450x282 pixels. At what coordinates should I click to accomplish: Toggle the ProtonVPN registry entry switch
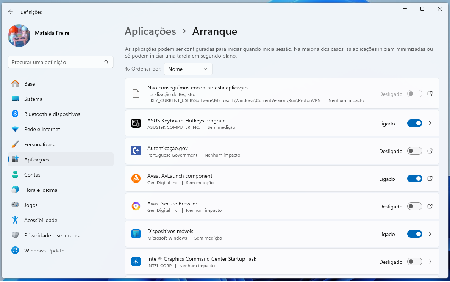pos(414,94)
